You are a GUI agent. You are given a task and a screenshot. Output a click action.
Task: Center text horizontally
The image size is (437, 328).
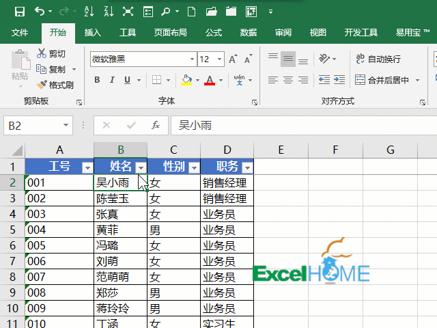click(288, 80)
